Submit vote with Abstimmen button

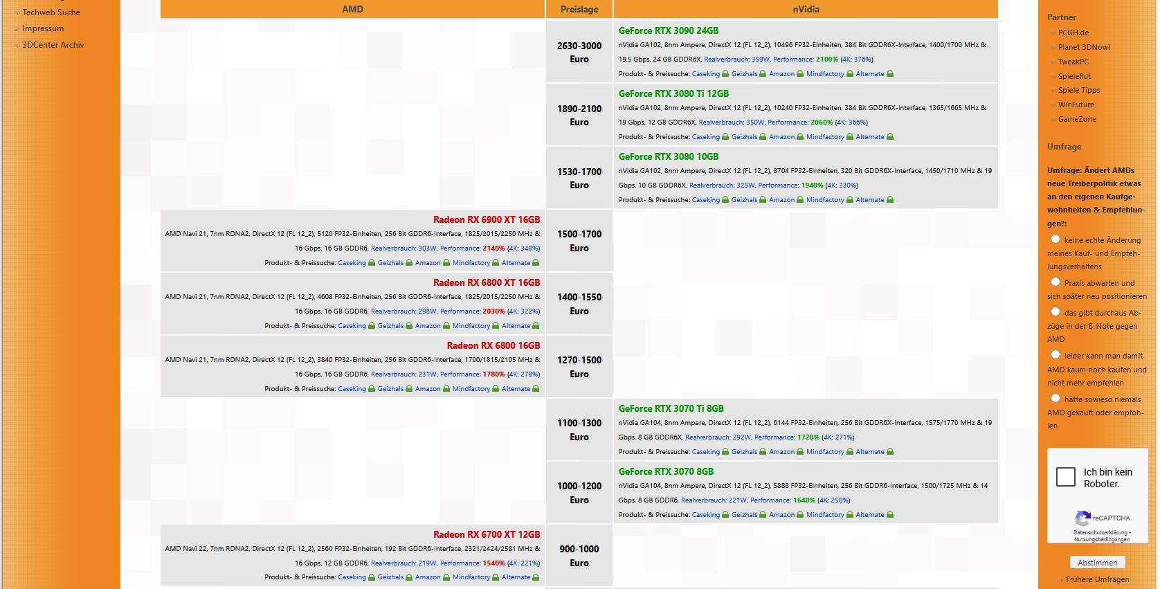(x=1098, y=563)
